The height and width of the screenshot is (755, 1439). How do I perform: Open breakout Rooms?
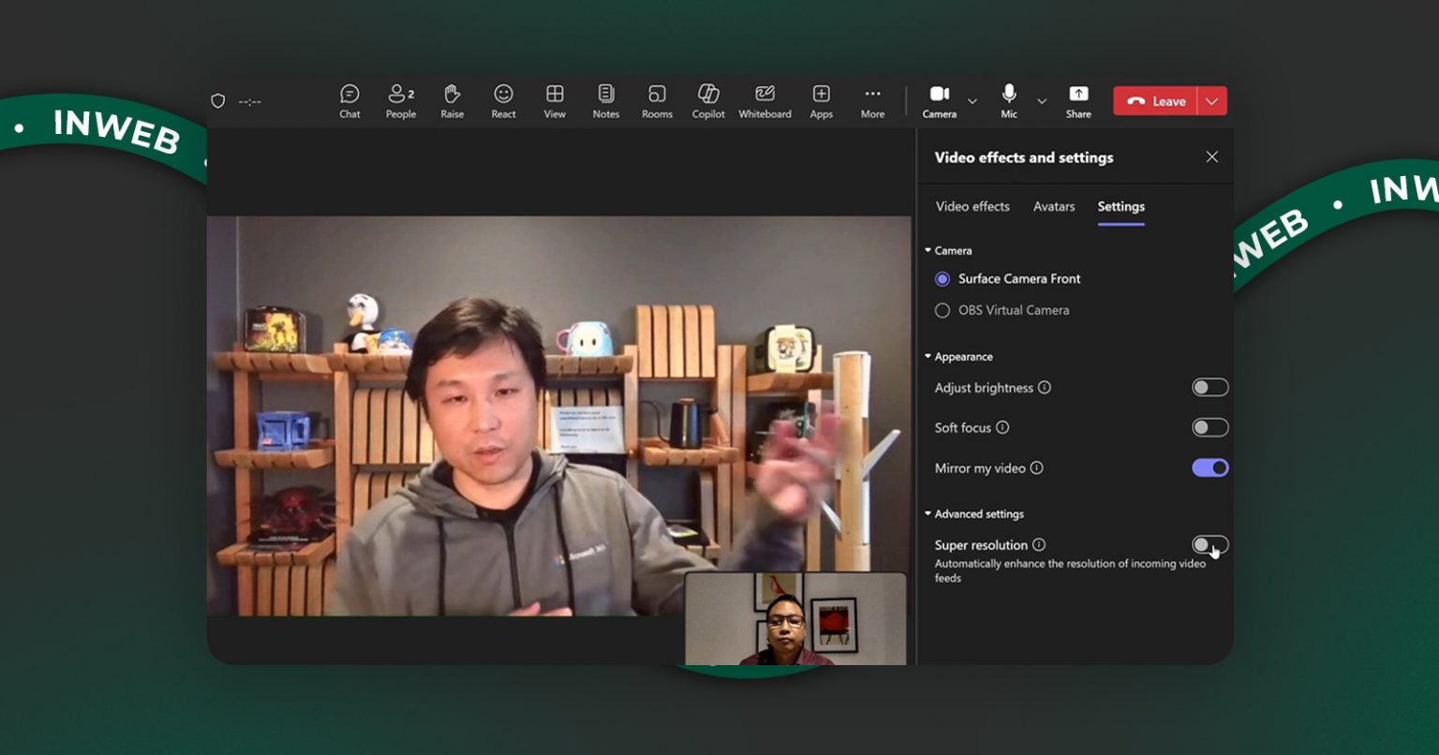click(x=657, y=101)
